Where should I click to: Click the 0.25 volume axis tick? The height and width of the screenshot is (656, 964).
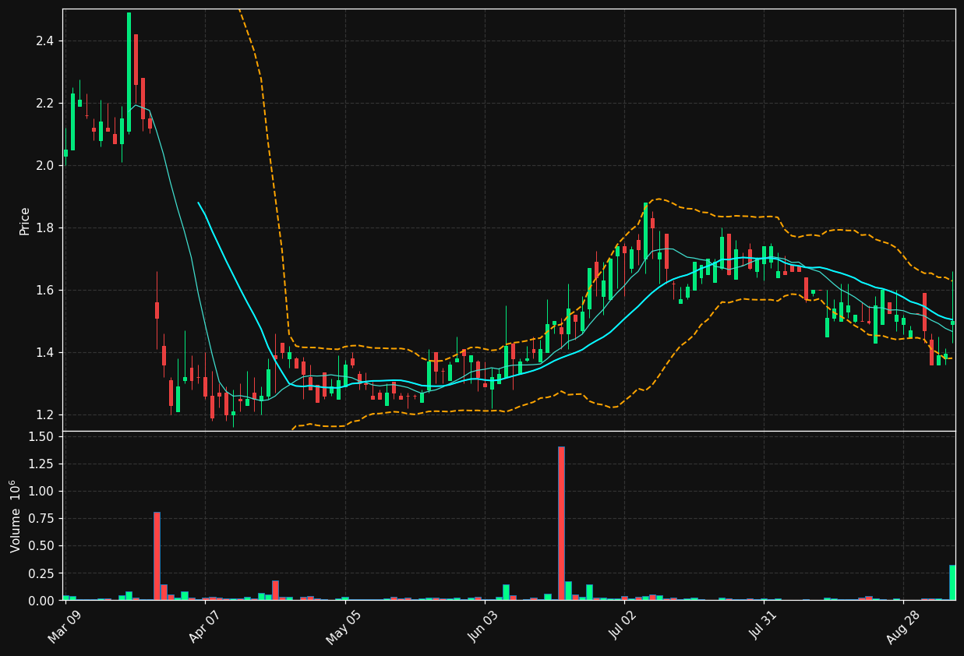[41, 573]
